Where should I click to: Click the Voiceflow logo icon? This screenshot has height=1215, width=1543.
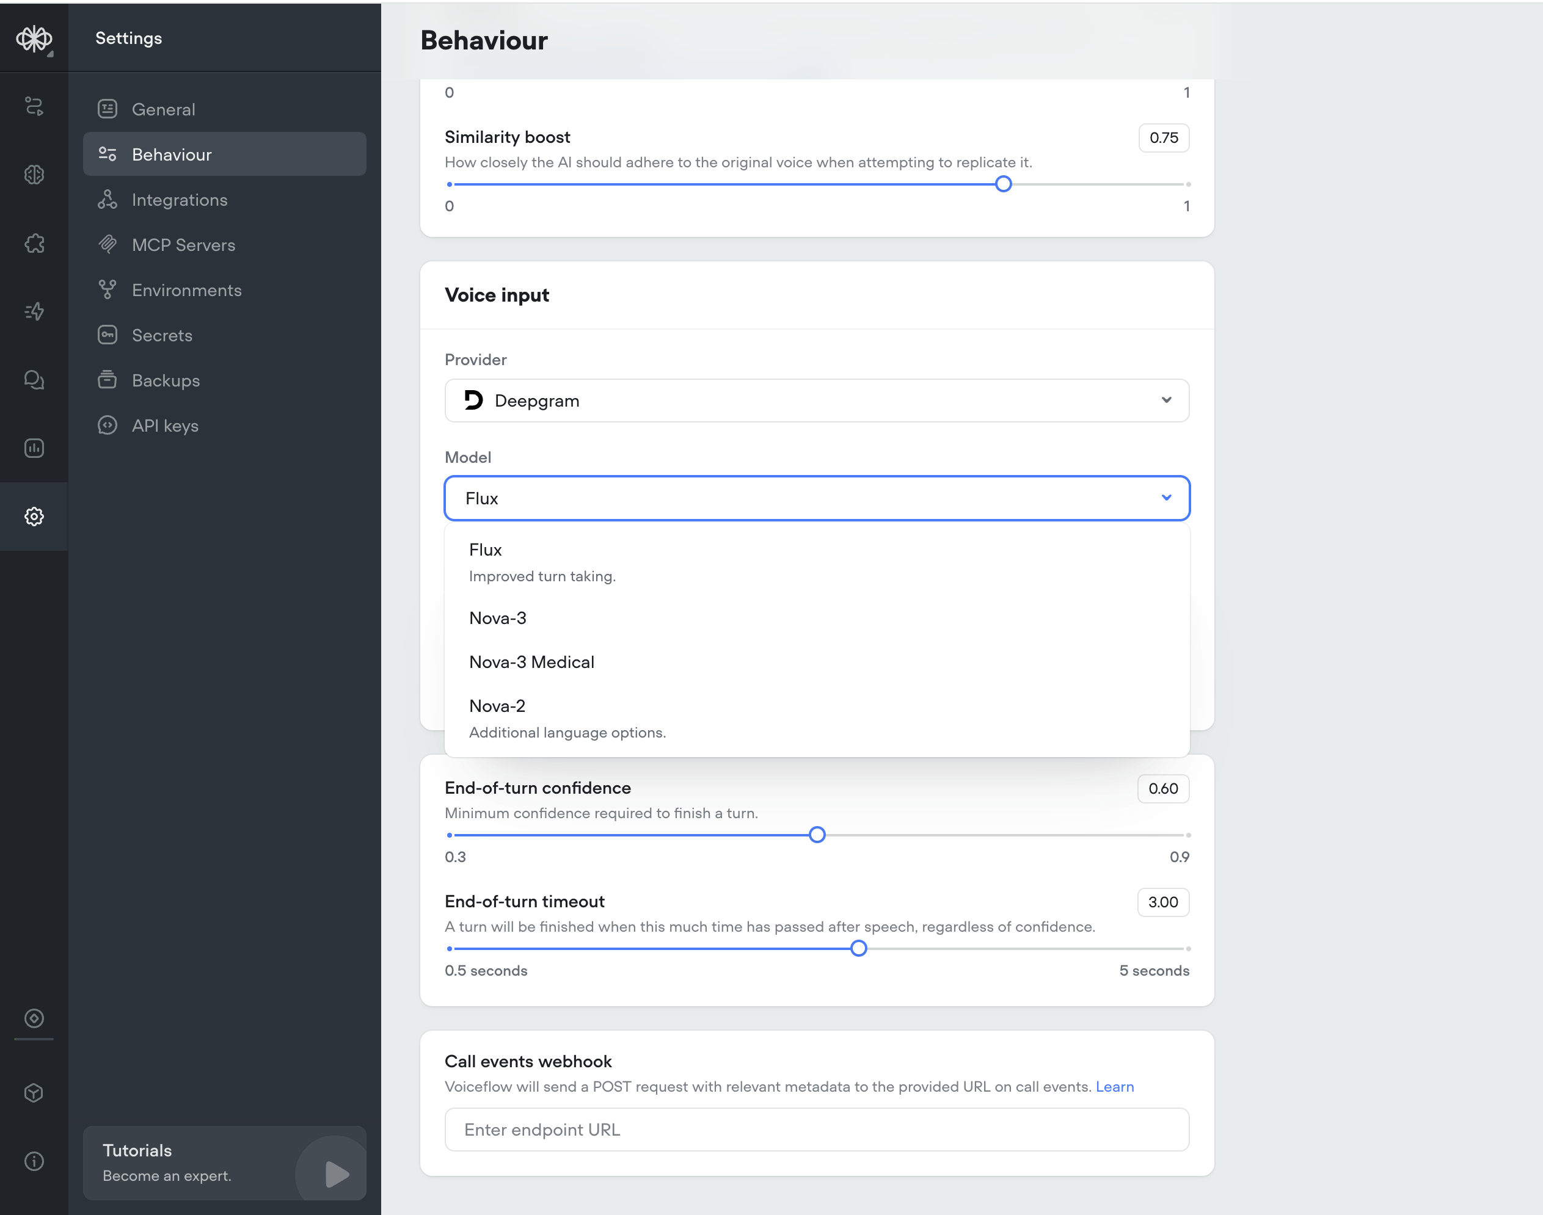(34, 38)
